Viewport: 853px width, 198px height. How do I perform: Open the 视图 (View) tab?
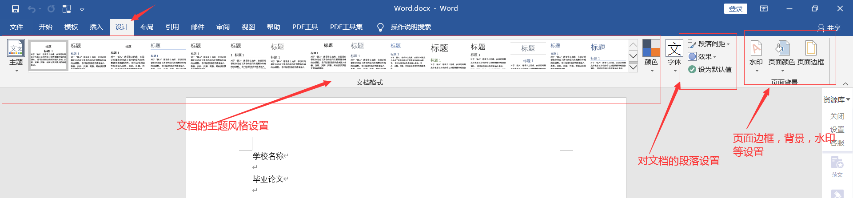tap(248, 27)
